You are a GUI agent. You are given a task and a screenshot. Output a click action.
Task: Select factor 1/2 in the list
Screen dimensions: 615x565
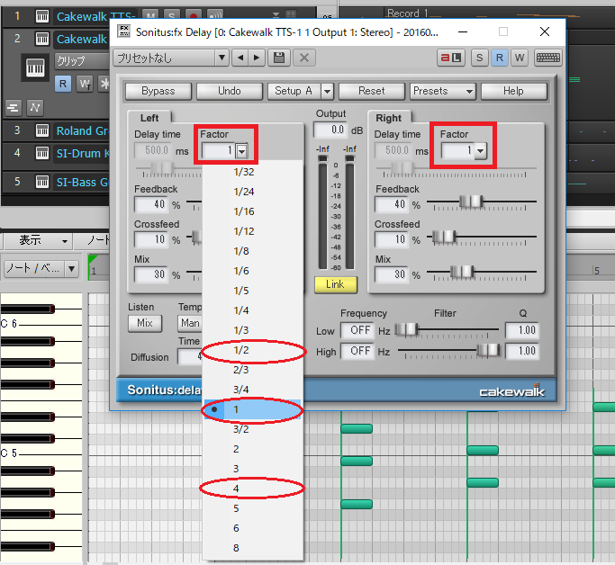click(x=253, y=350)
